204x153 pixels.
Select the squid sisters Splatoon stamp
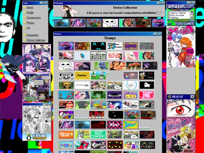(x=98, y=85)
